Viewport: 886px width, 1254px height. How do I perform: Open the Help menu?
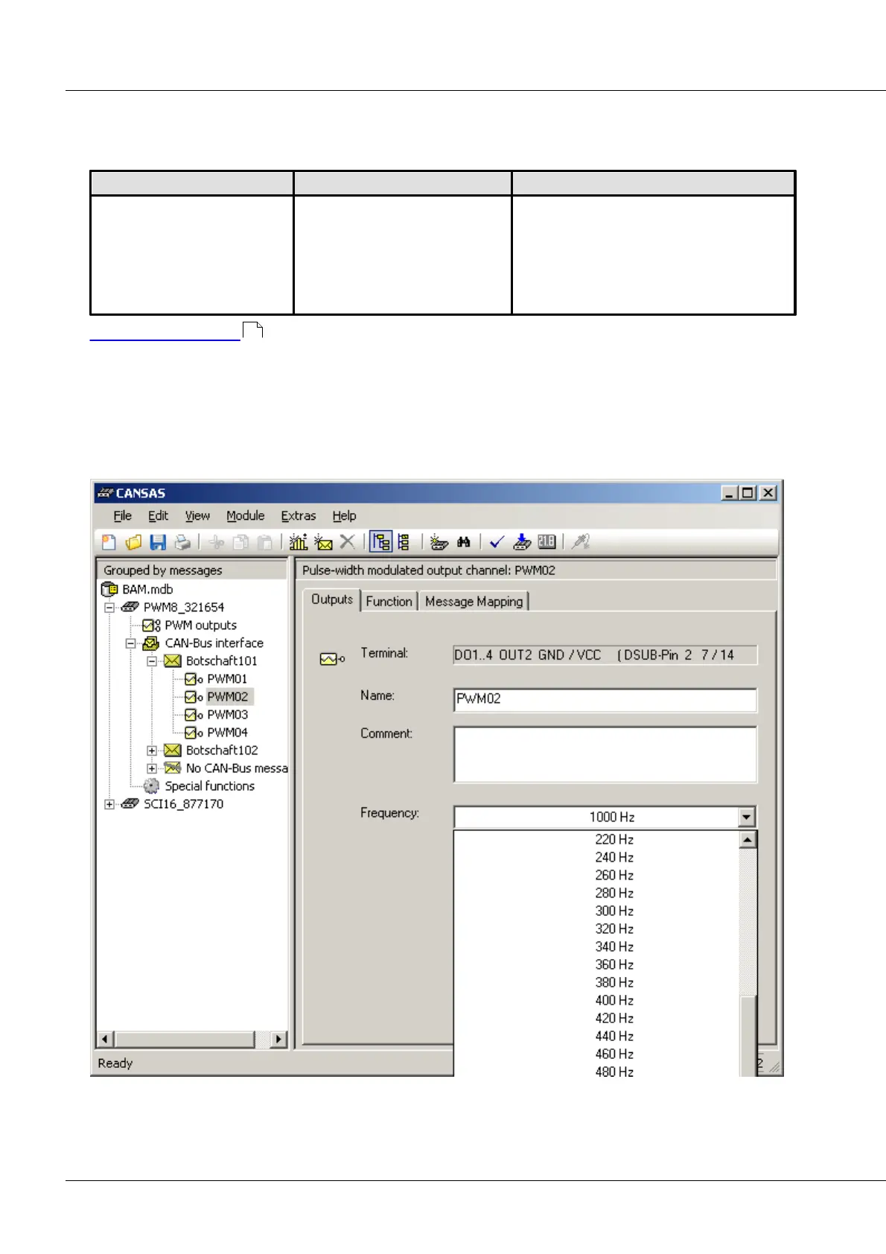point(344,515)
